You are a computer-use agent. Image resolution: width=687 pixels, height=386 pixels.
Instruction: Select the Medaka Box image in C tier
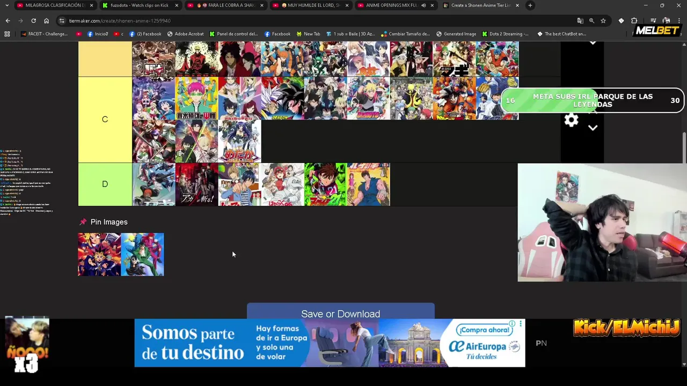coord(239,141)
